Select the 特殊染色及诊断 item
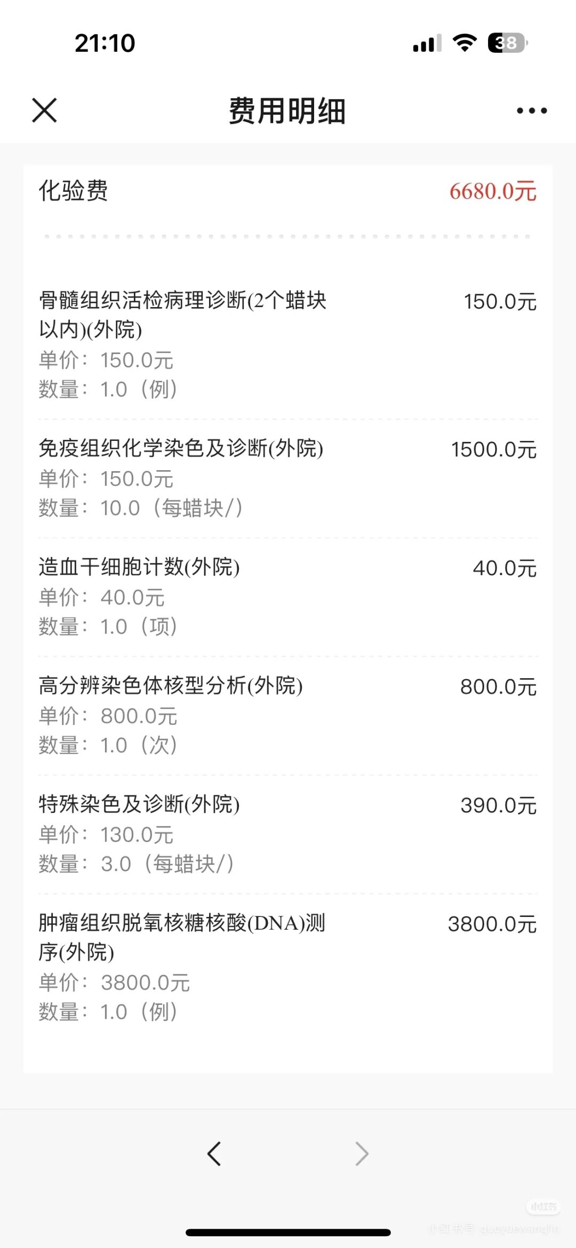 288,834
